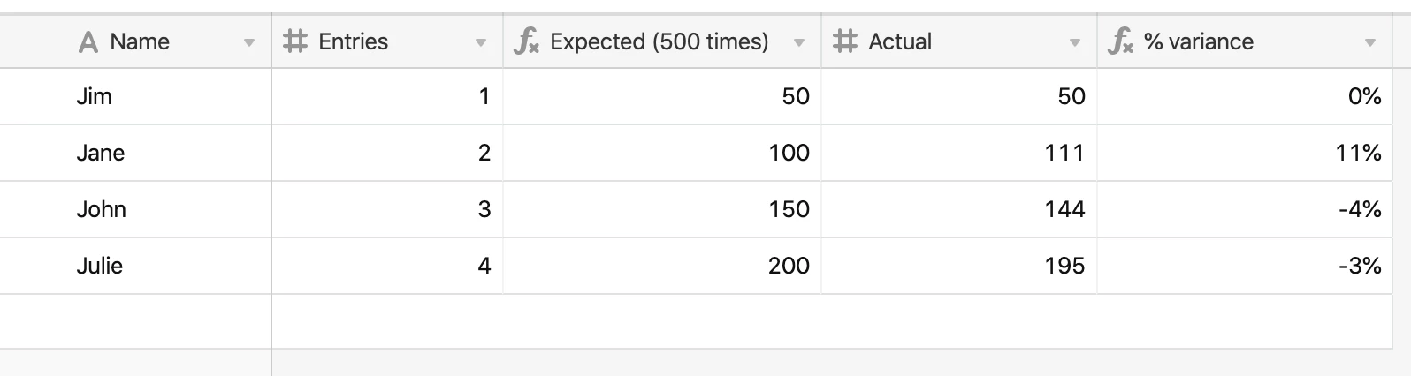1411x376 pixels.
Task: Select the variance cell showing 11%
Action: [1245, 153]
